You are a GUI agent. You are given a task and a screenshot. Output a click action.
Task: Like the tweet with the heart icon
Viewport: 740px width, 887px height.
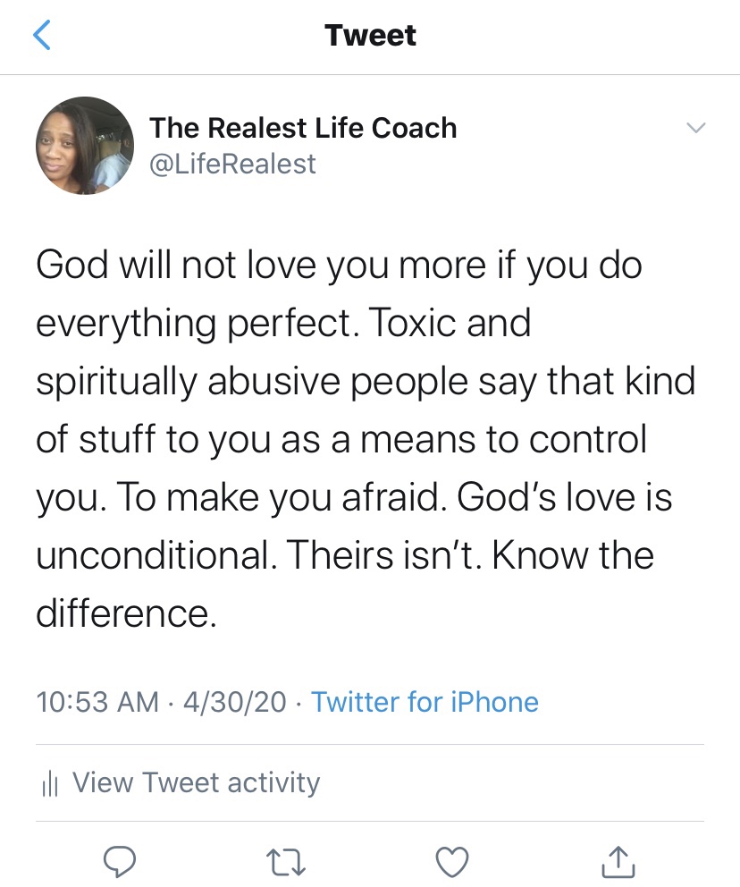pyautogui.click(x=452, y=862)
